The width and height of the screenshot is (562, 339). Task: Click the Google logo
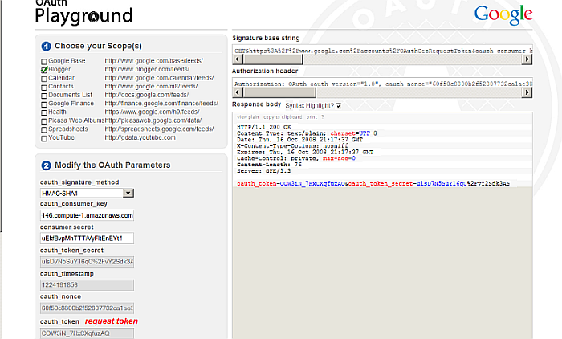click(x=503, y=15)
